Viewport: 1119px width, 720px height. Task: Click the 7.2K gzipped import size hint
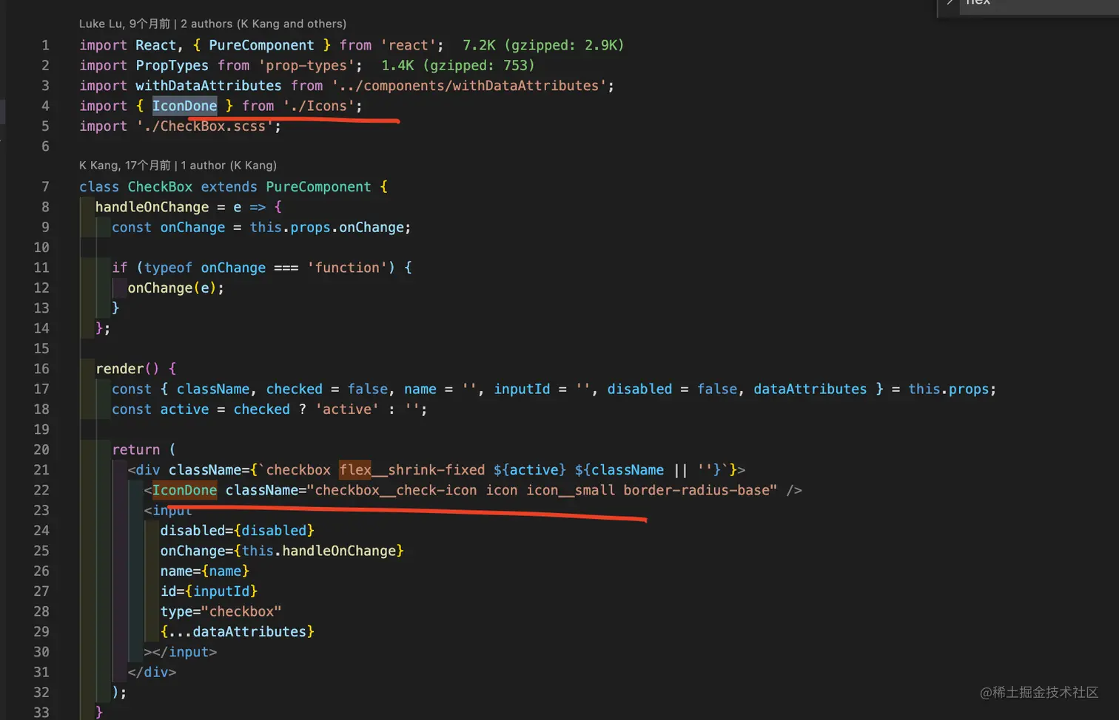tap(543, 45)
